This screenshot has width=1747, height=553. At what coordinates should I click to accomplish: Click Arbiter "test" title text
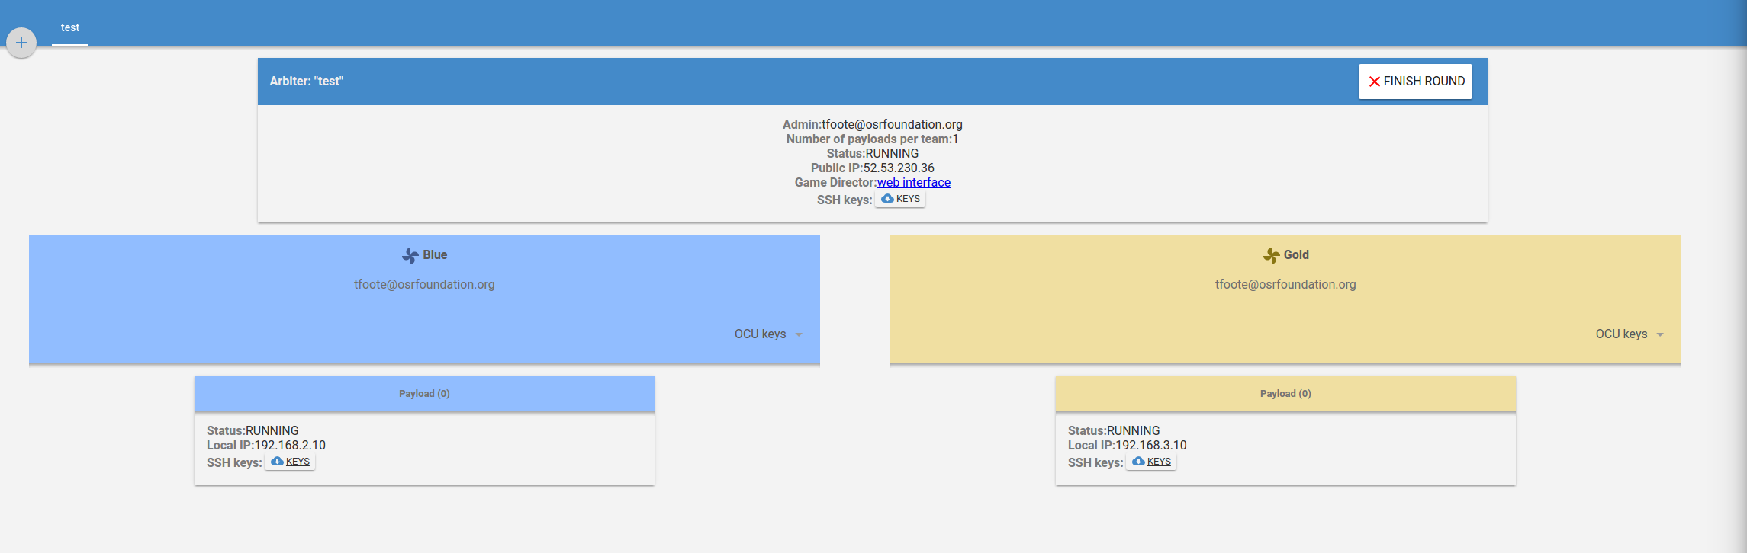[307, 82]
